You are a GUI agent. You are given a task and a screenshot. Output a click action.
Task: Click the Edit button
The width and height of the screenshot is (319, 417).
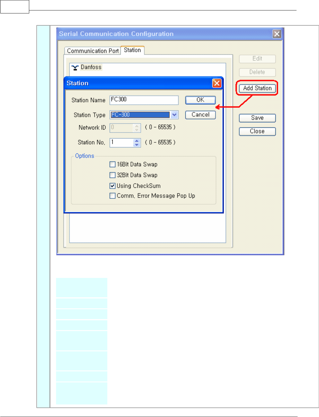pos(257,59)
